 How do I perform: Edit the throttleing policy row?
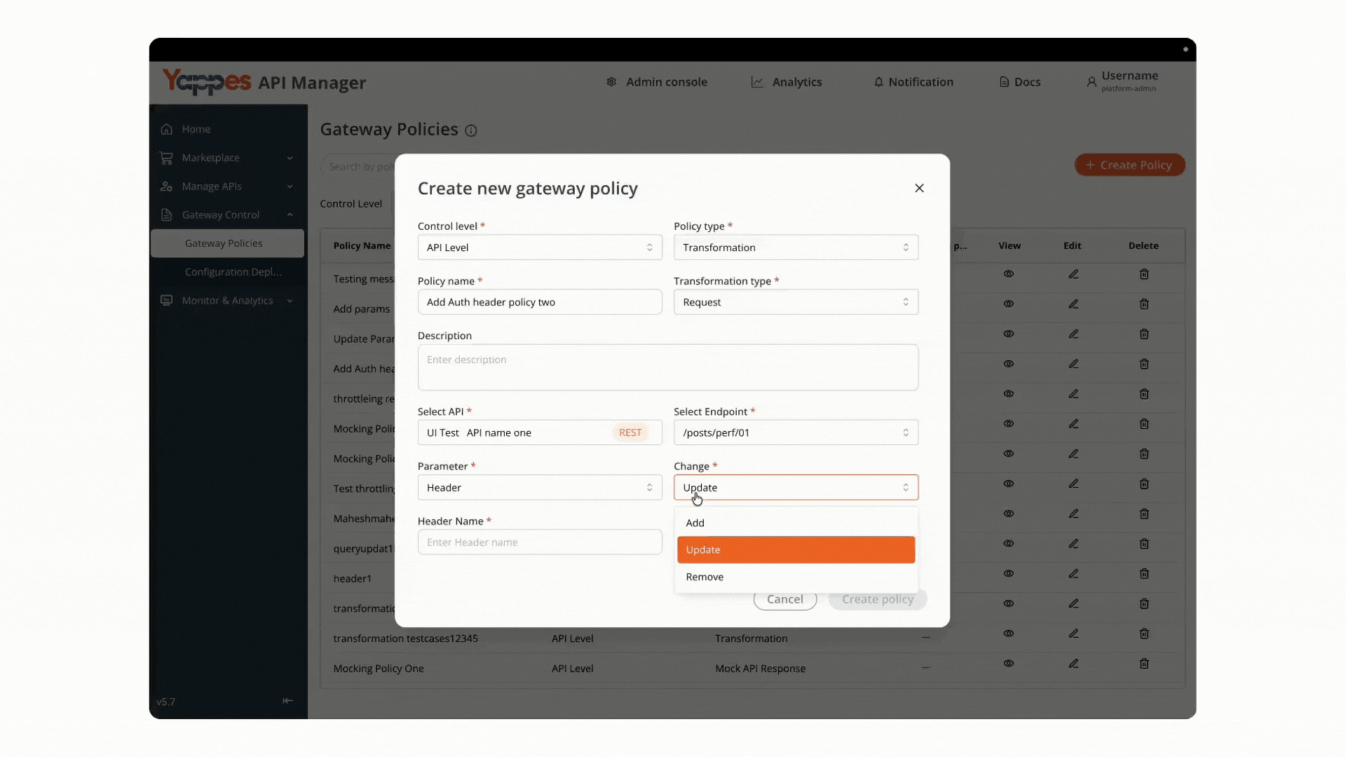click(1073, 394)
